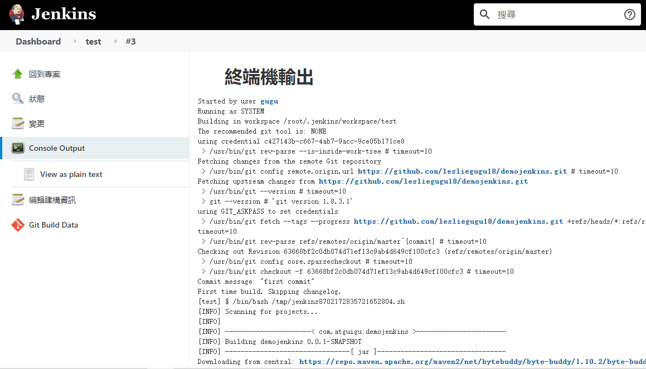
Task: Click the terminal icon beside Console Output
Action: [x=18, y=148]
